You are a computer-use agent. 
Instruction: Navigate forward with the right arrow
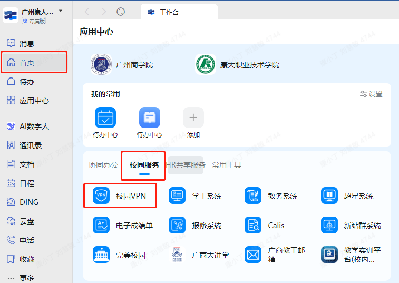point(104,12)
